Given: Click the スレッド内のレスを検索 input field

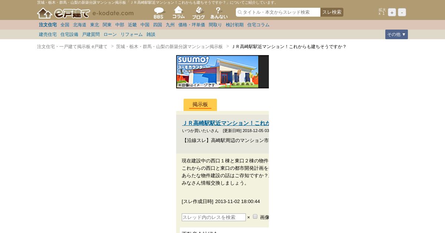Looking at the screenshot, I should (214, 217).
